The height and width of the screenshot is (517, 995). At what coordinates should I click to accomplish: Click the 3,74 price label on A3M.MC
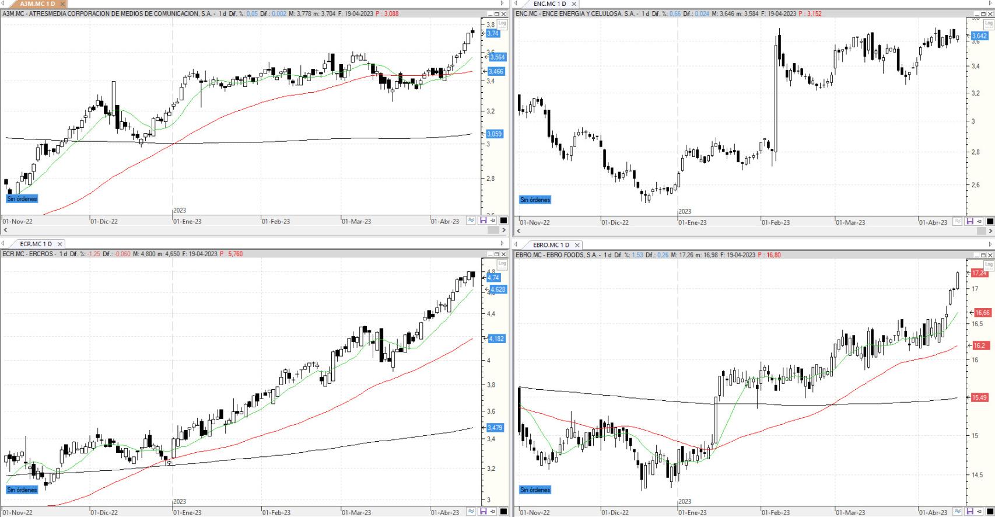click(493, 33)
